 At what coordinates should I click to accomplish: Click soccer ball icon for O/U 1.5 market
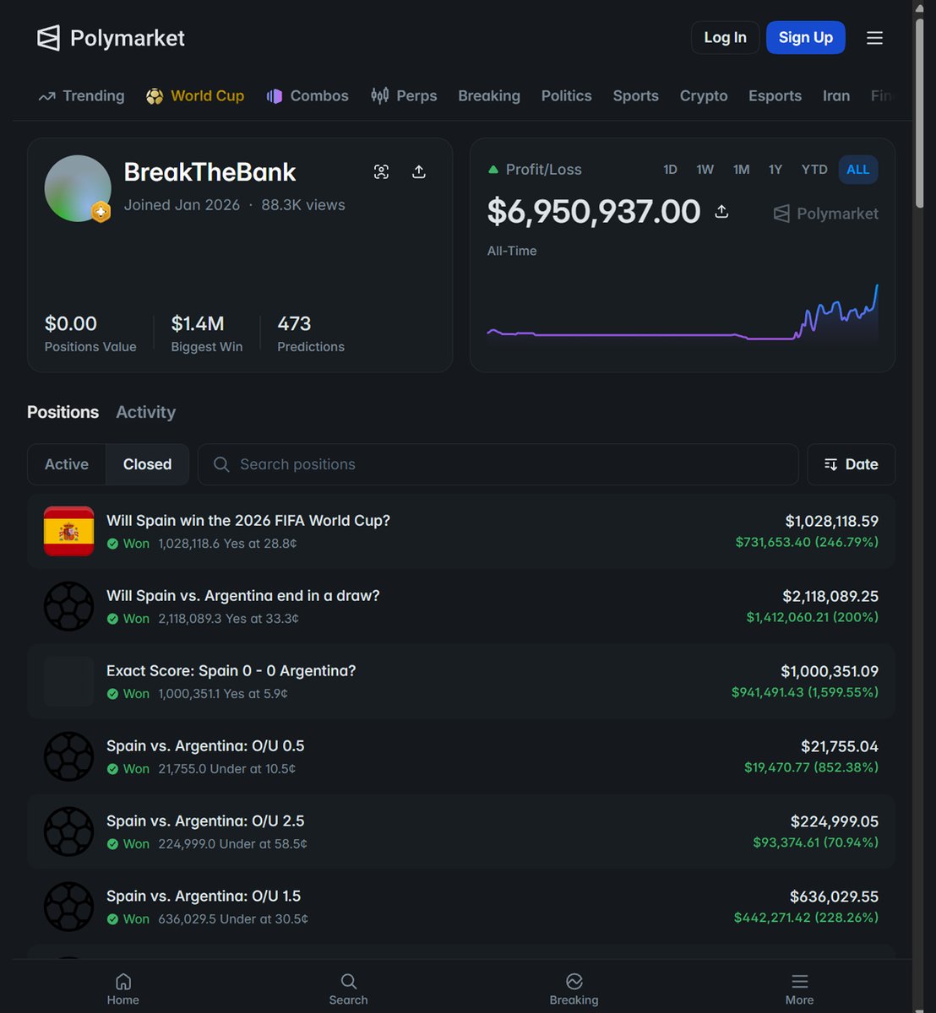[x=68, y=907]
